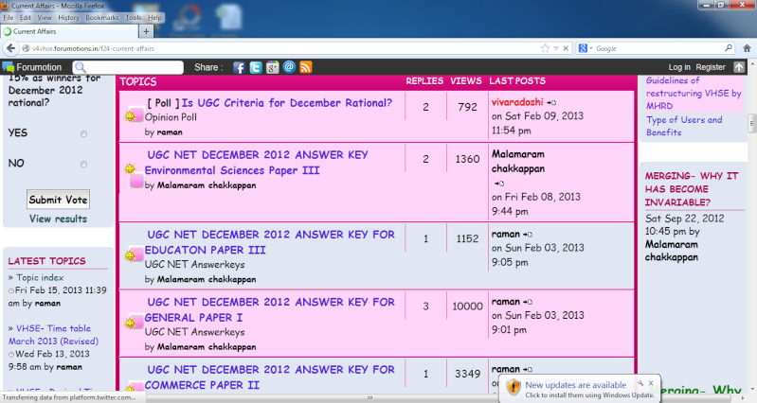Click the Forumotion logo in the toolbar
The image size is (757, 403).
32,67
